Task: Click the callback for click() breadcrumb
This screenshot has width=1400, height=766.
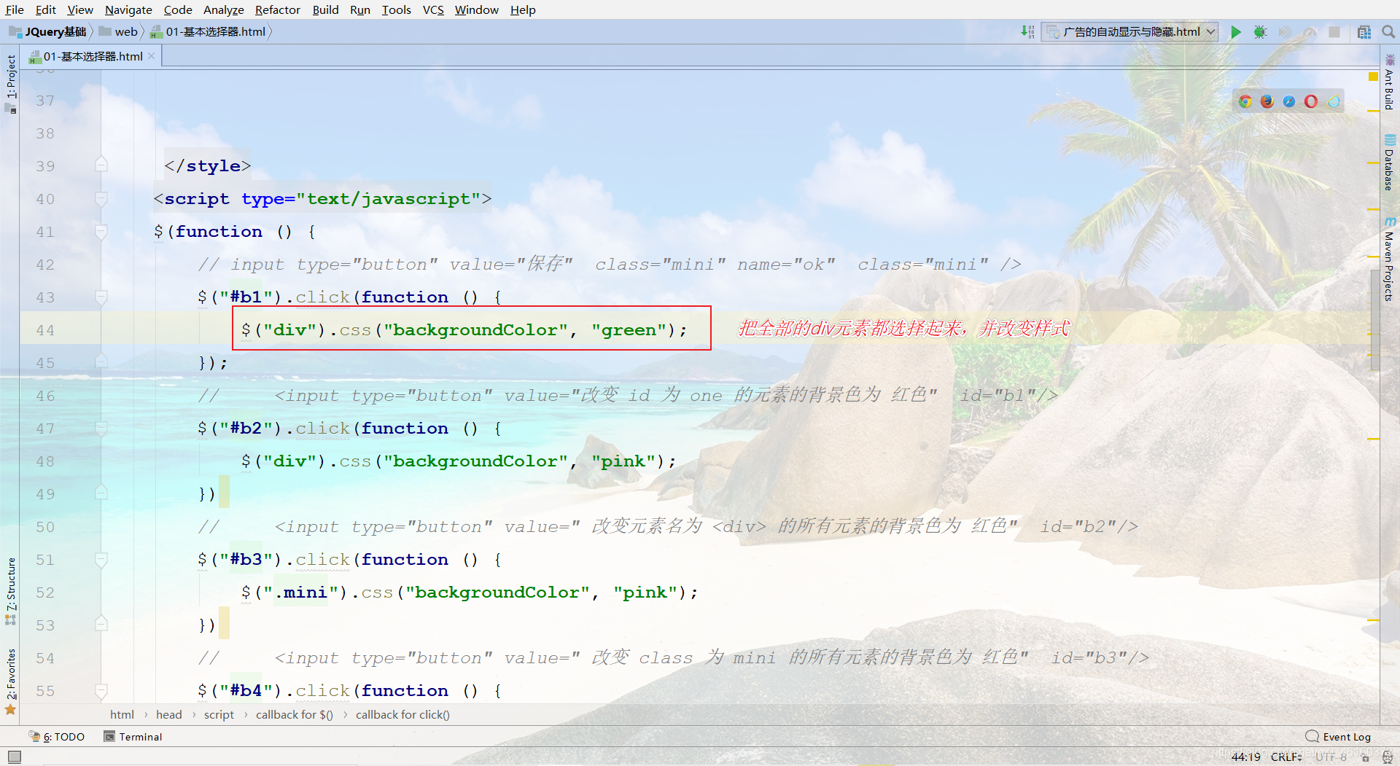Action: pyautogui.click(x=402, y=714)
